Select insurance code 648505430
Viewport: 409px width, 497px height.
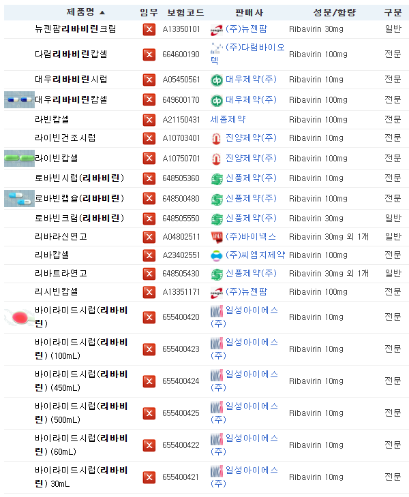coord(181,274)
